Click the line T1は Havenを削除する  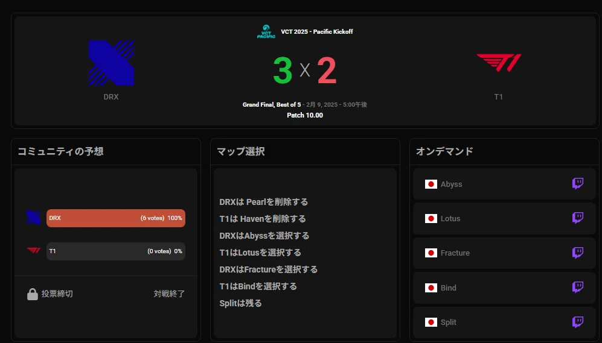(x=263, y=219)
